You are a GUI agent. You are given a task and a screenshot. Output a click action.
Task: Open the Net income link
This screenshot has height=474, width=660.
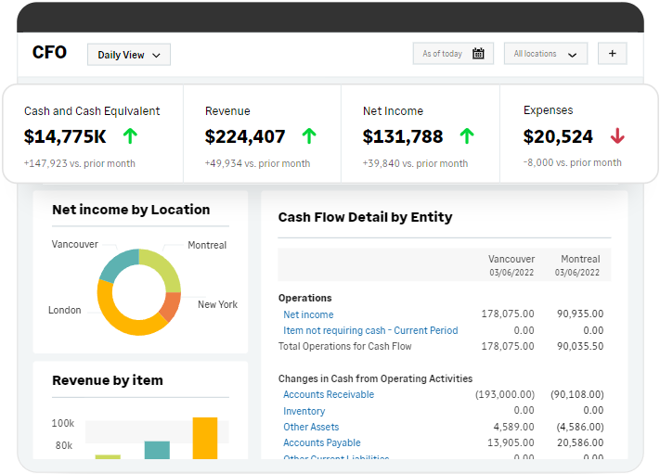click(x=308, y=314)
